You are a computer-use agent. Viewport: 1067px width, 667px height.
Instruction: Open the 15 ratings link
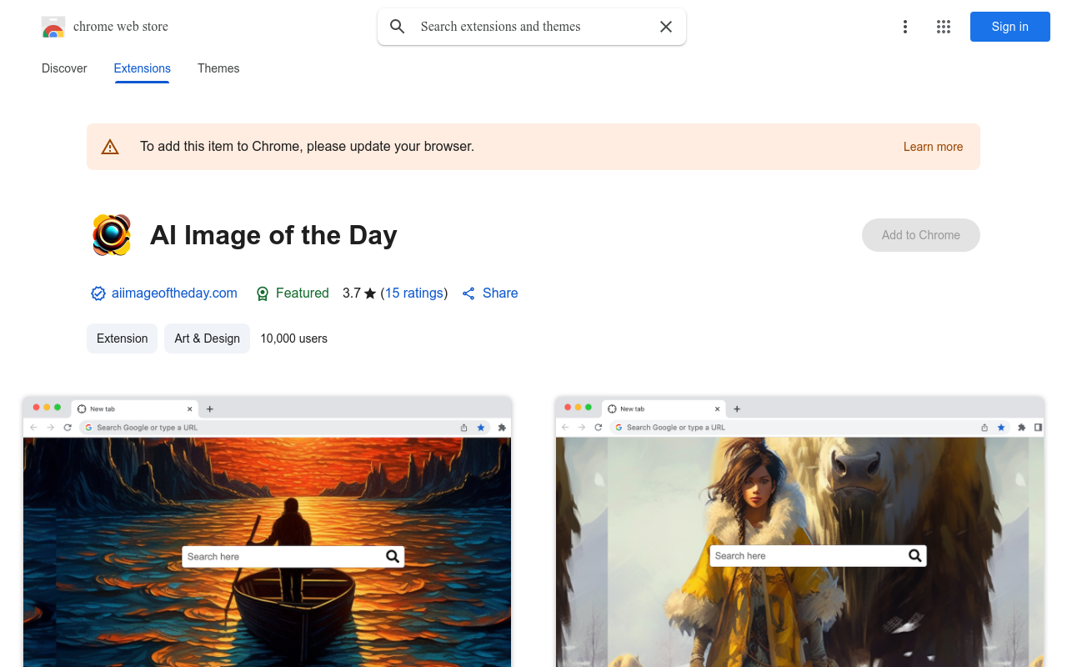click(414, 293)
